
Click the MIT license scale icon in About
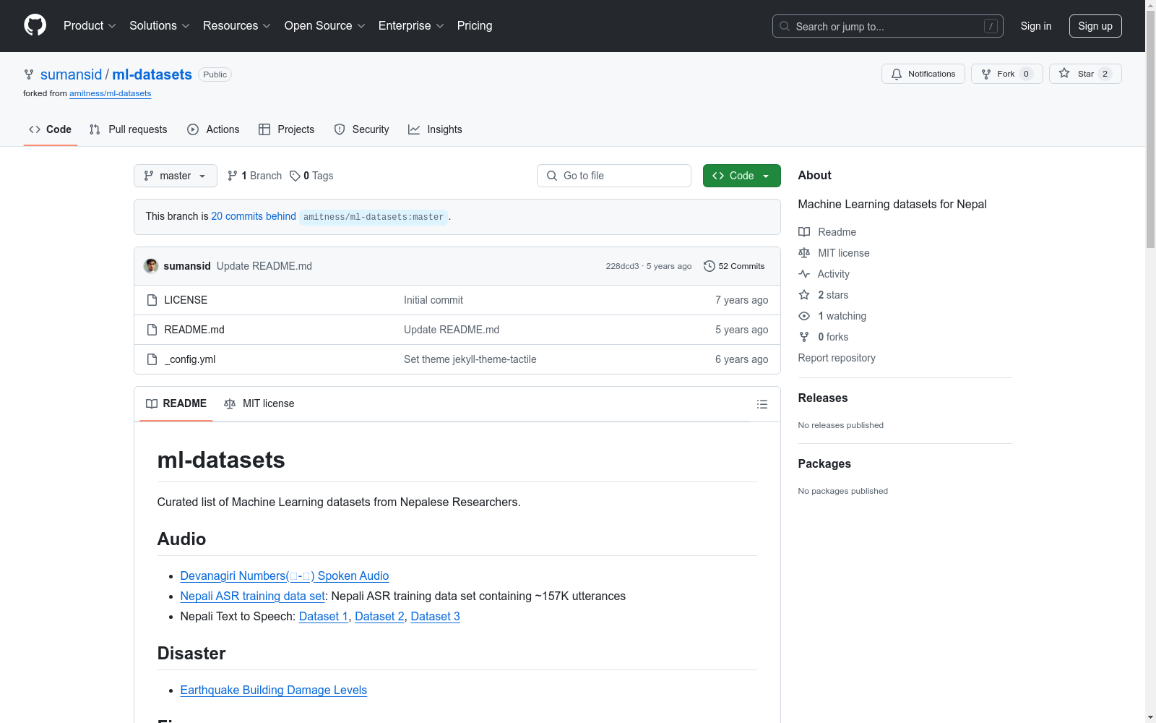804,253
